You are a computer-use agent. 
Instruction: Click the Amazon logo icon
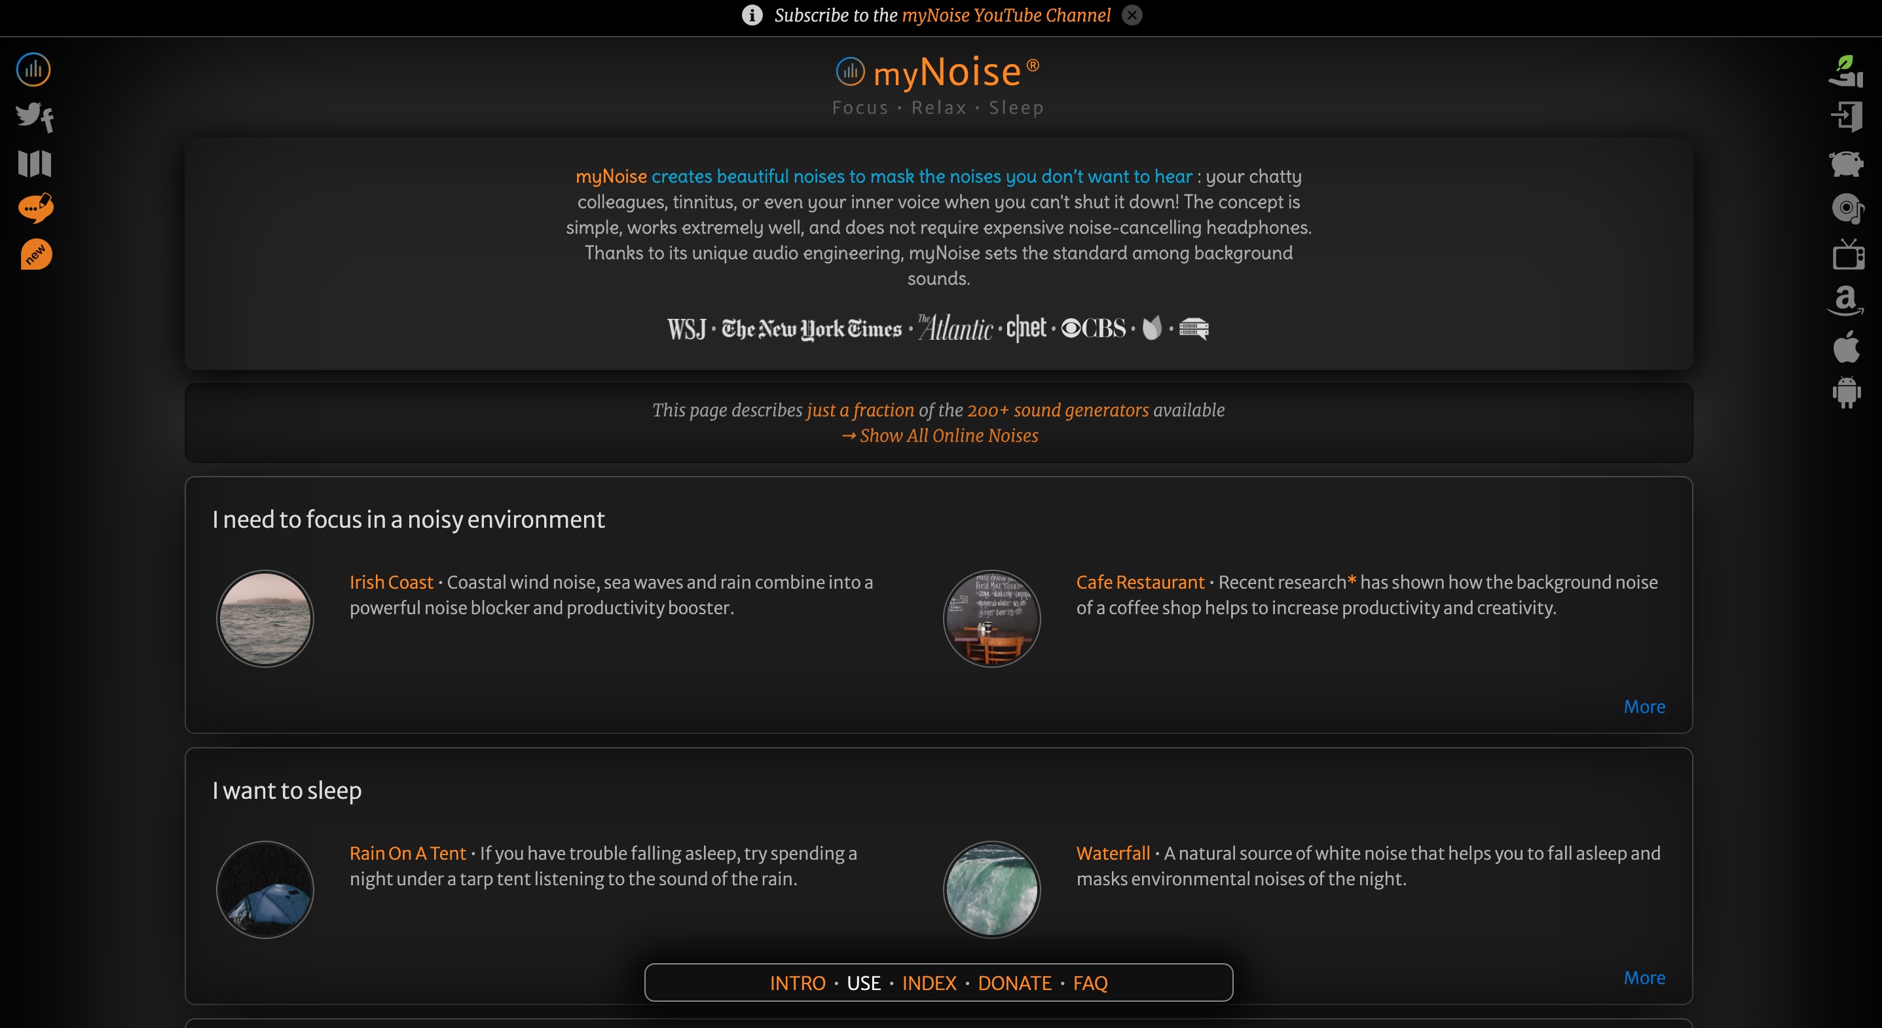(x=1846, y=301)
